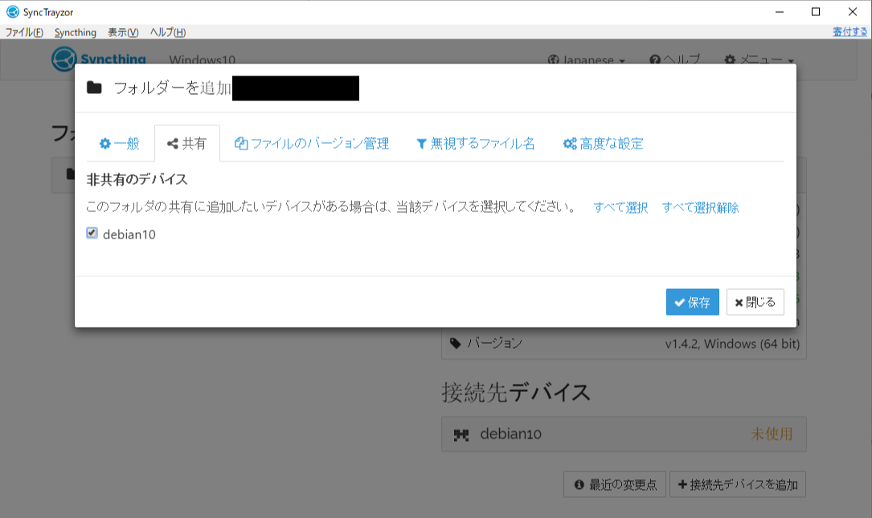Click the folder icon in dialog header

coord(94,88)
